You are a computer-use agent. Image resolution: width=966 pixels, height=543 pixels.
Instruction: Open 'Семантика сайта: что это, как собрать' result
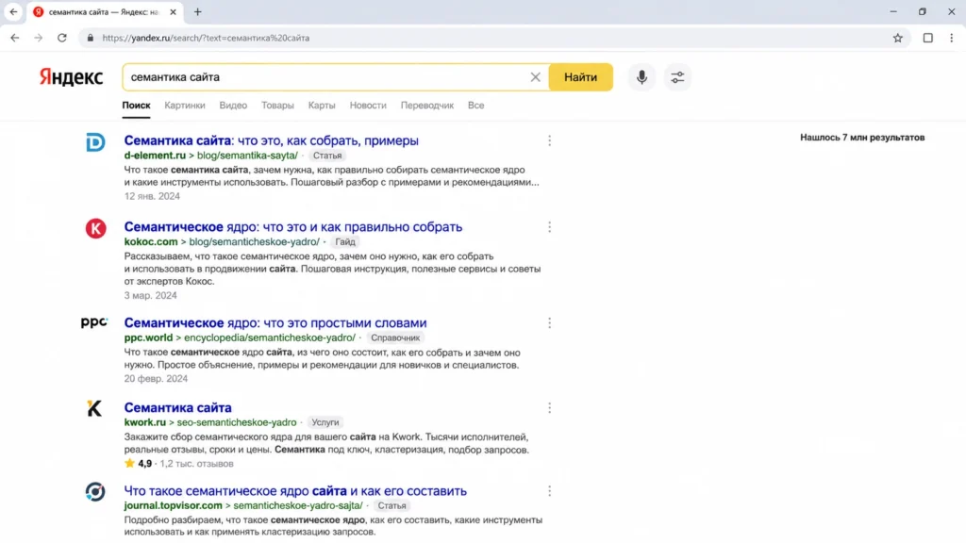tap(271, 140)
